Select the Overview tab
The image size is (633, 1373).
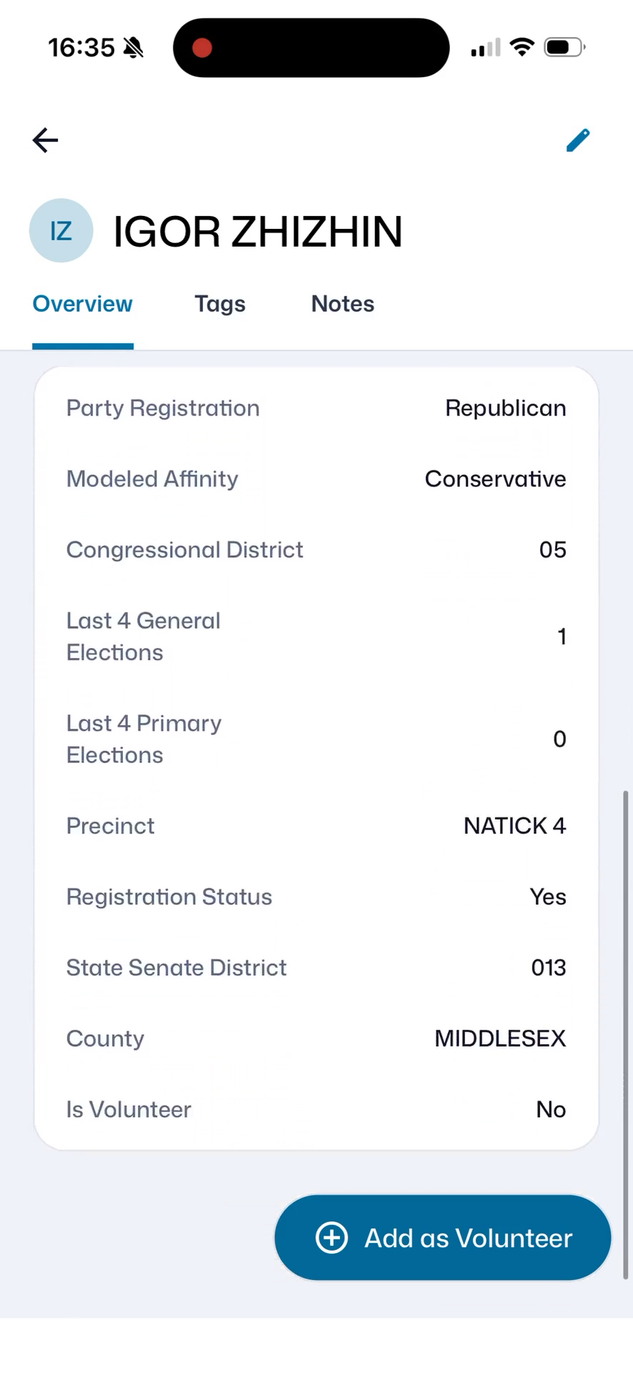[x=83, y=304]
